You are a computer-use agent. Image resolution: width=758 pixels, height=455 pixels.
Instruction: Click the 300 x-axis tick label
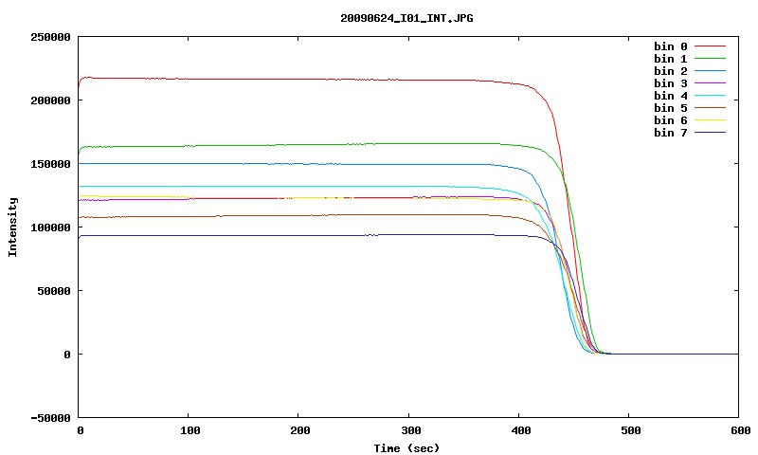coord(411,430)
